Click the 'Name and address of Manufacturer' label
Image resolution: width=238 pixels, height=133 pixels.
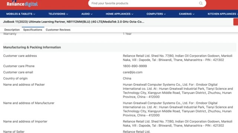point(29,103)
